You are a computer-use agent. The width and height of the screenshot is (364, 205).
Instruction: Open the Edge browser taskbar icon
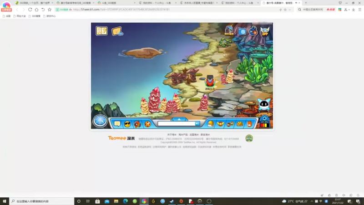[126, 201]
